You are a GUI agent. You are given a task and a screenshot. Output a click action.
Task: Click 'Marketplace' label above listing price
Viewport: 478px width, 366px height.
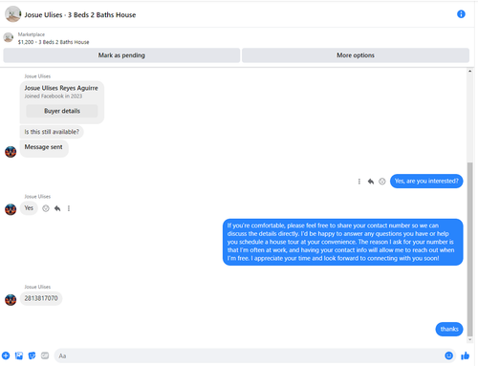click(32, 34)
